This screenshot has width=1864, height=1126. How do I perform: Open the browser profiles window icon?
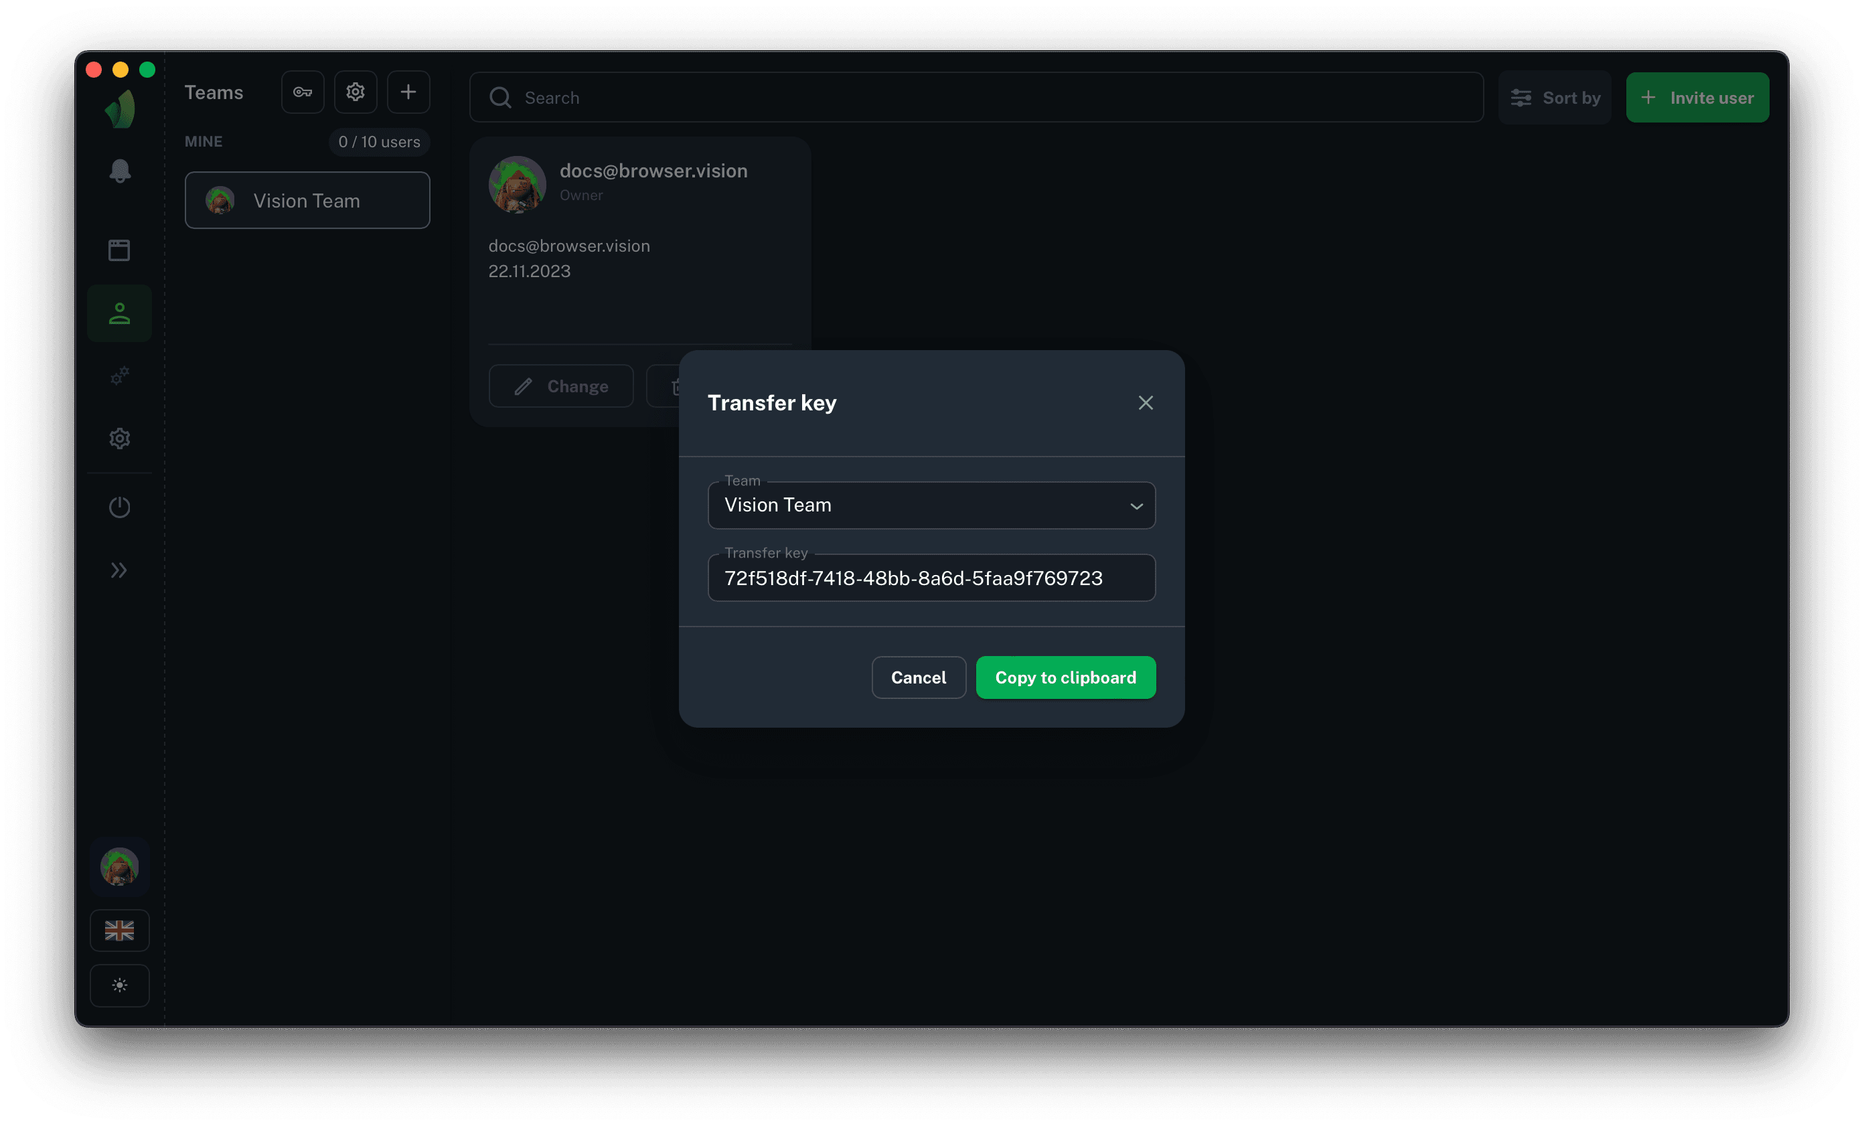tap(120, 250)
